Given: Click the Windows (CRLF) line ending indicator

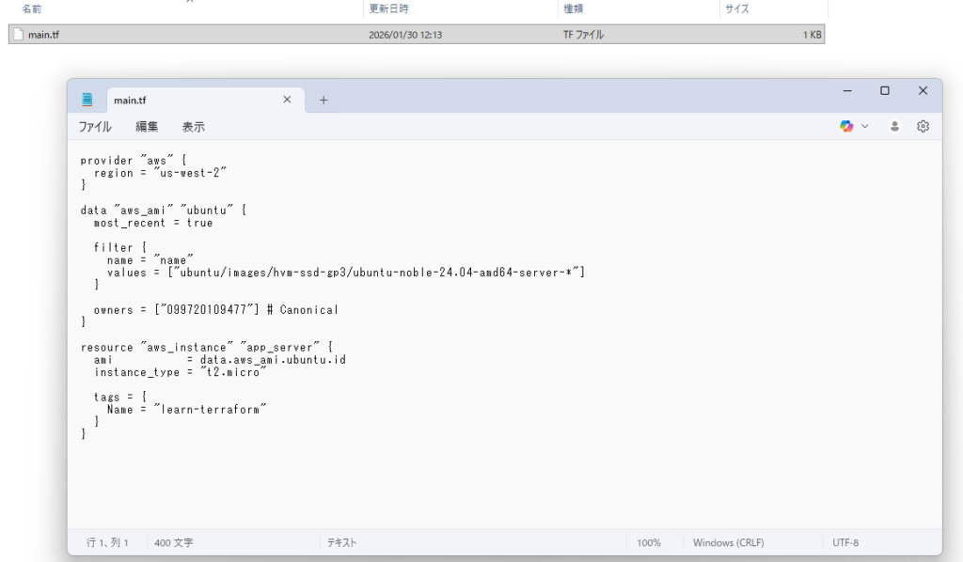Looking at the screenshot, I should [x=728, y=543].
